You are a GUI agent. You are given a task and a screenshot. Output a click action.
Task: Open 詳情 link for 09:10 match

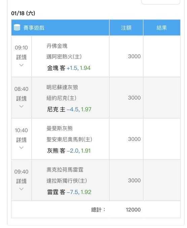(22, 57)
